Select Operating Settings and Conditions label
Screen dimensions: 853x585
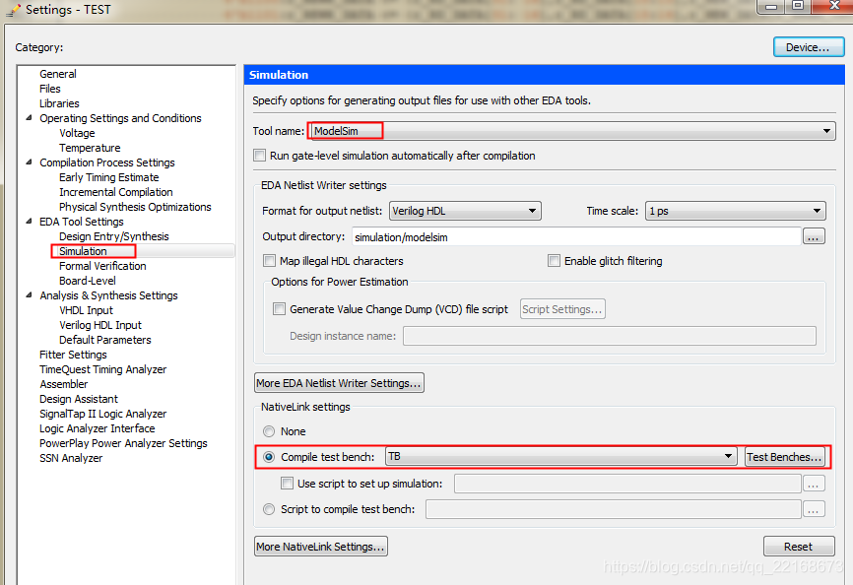pyautogui.click(x=120, y=118)
